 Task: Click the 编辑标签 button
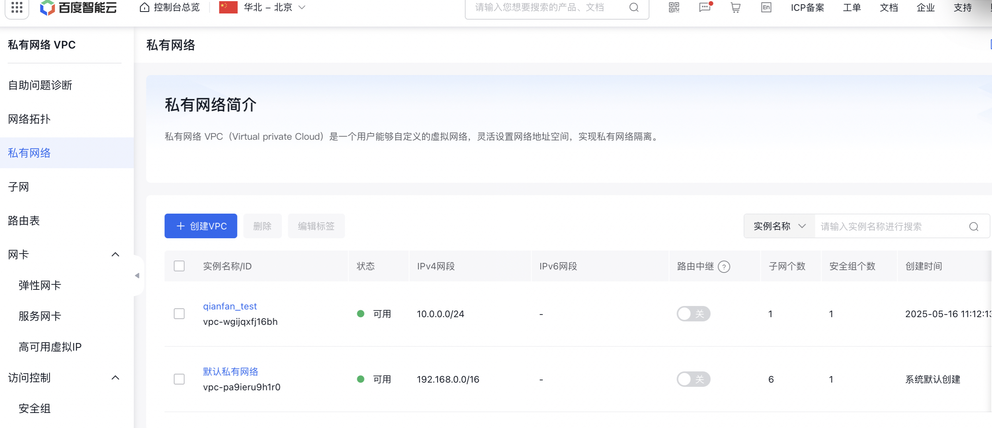316,226
